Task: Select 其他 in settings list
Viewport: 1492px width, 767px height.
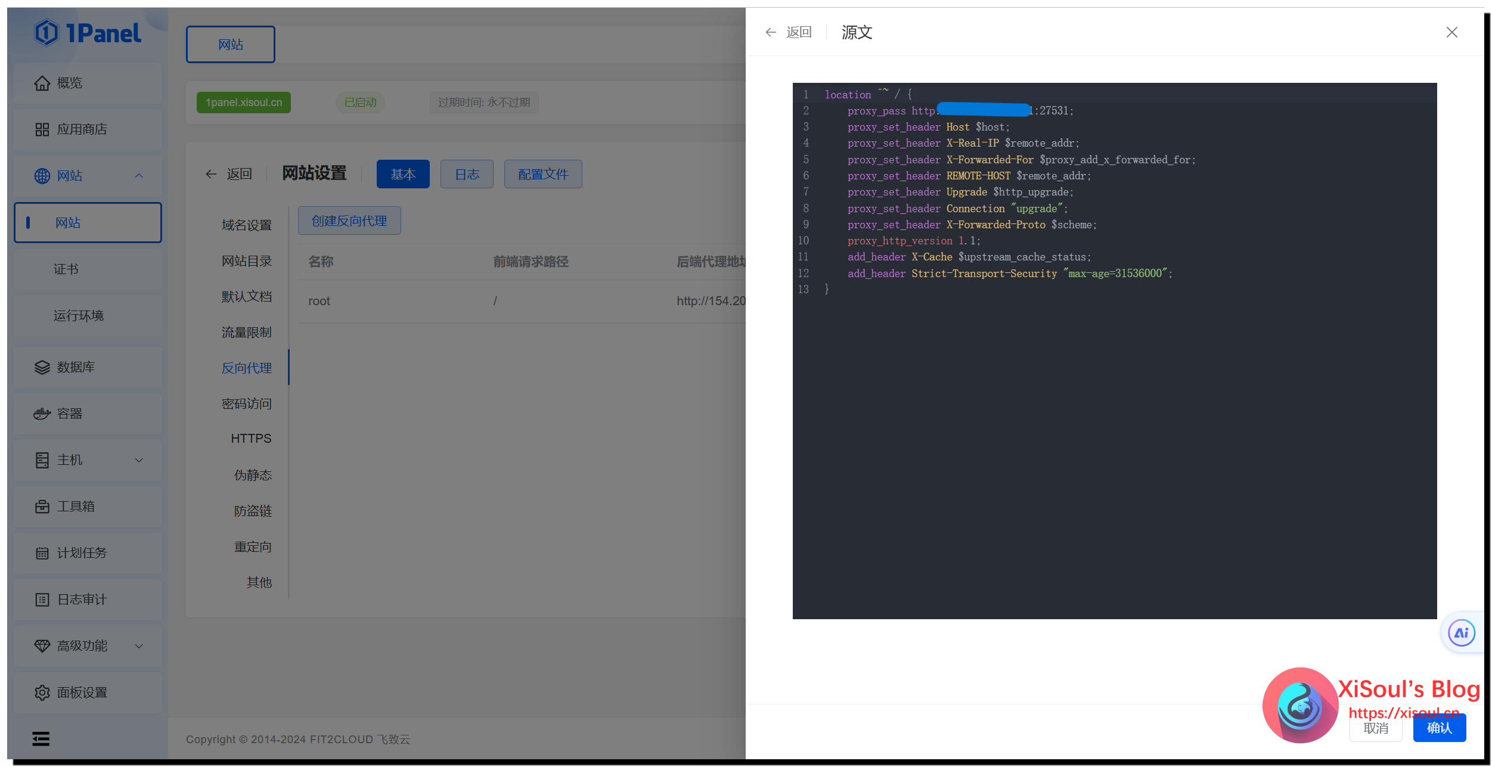Action: click(259, 583)
